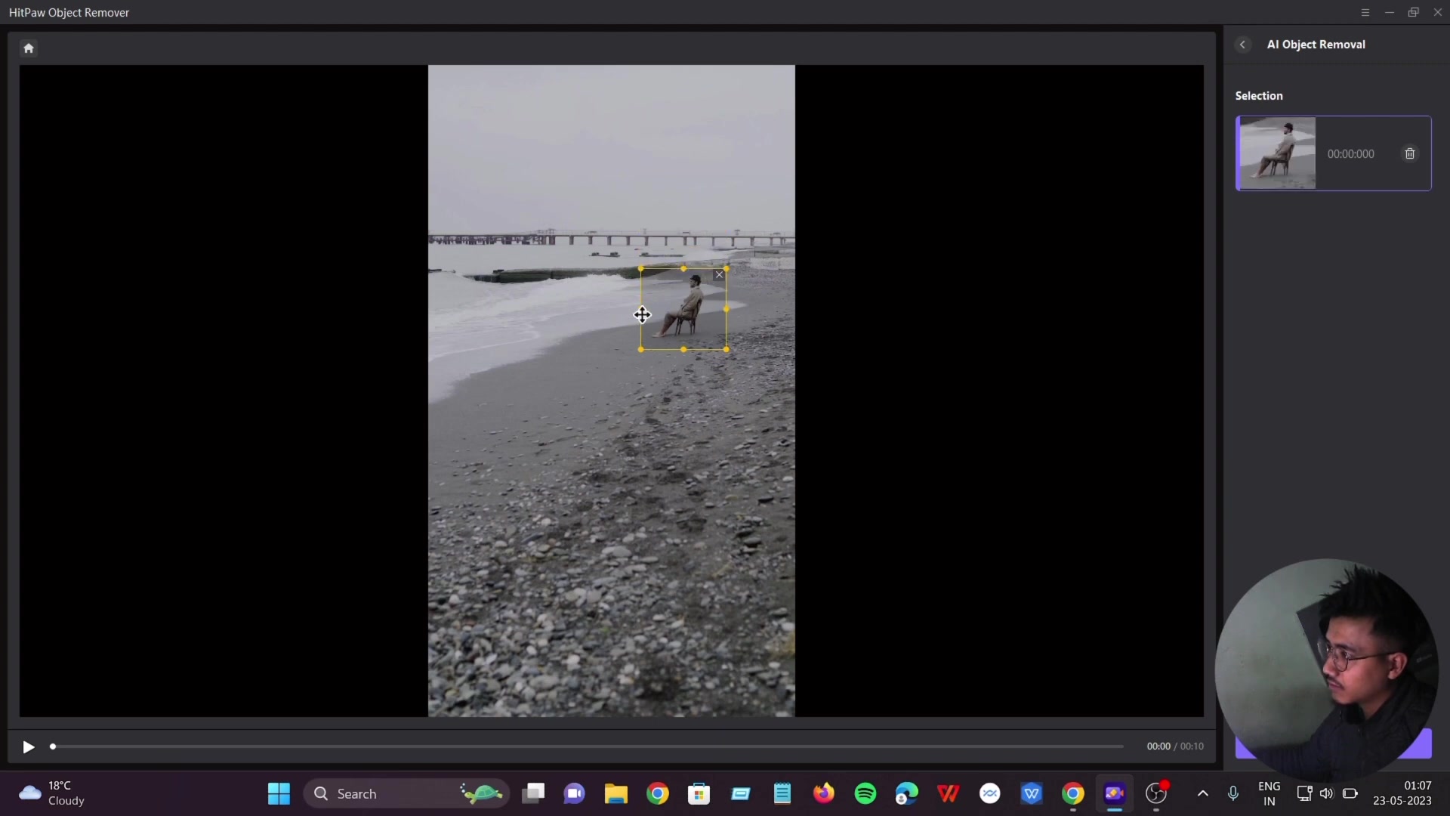The height and width of the screenshot is (816, 1450).
Task: Click the top-right corner selection handle
Action: tap(727, 268)
